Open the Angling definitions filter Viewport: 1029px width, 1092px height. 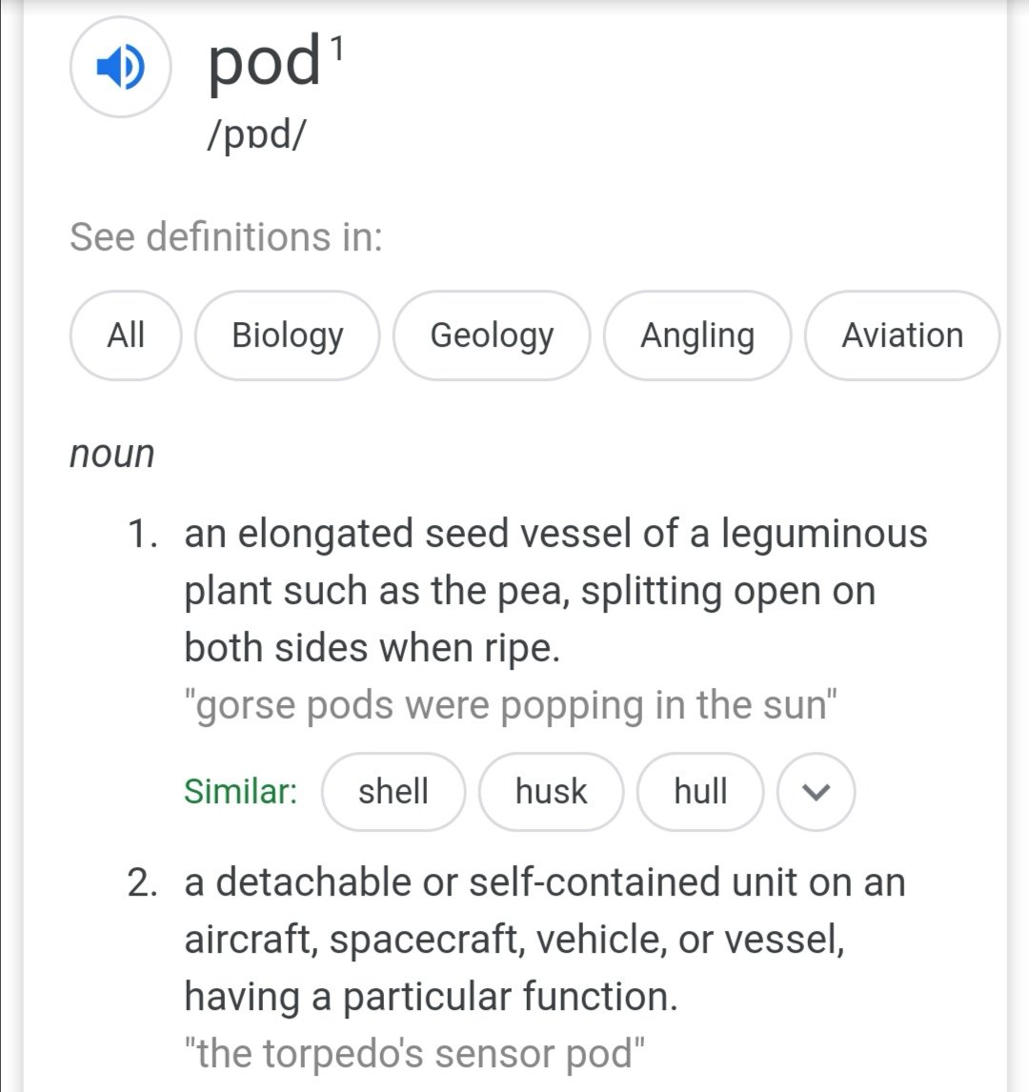click(x=697, y=335)
